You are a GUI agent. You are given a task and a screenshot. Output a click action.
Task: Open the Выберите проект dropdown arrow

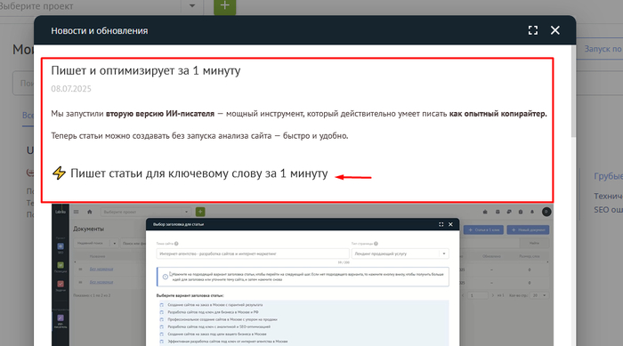tap(192, 6)
